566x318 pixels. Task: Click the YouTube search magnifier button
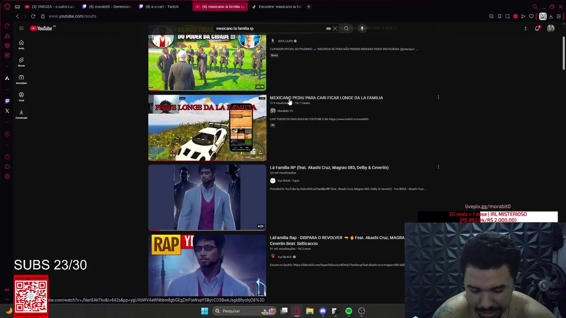pos(346,28)
